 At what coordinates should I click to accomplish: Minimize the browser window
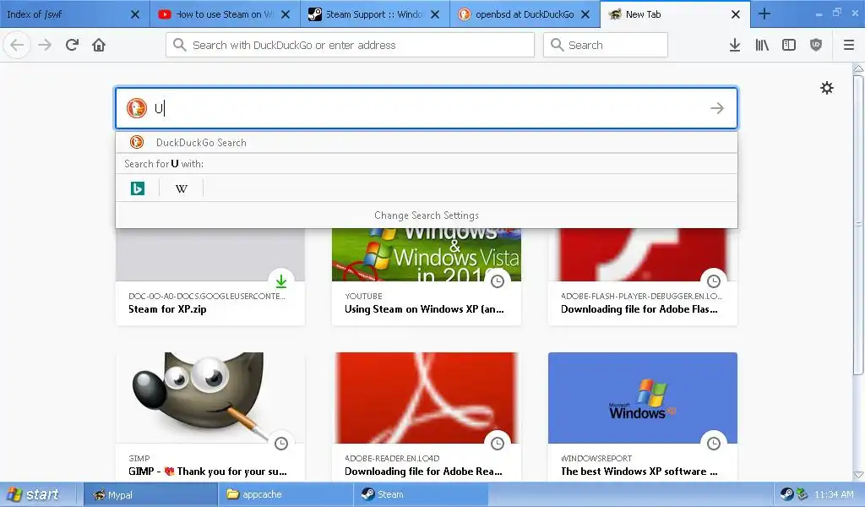point(819,14)
